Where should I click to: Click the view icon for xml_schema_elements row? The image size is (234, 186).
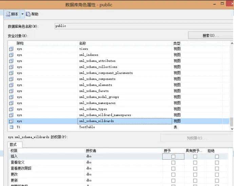(11, 85)
